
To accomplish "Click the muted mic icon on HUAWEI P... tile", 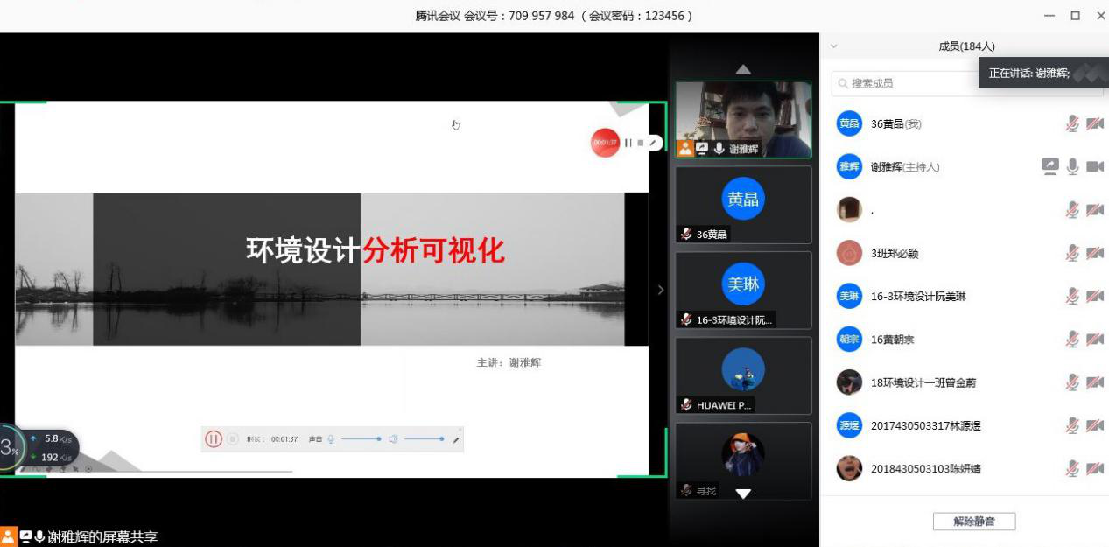I will point(687,404).
